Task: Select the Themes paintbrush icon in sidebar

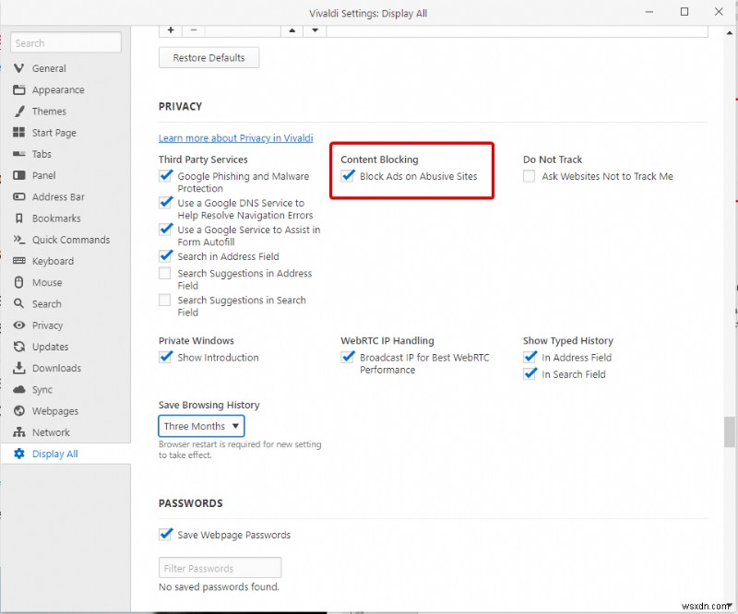Action: click(20, 111)
